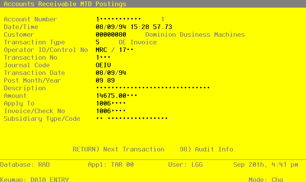306x182 pixels.
Task: Click the Invoice/Check No label
Action: pos(34,111)
